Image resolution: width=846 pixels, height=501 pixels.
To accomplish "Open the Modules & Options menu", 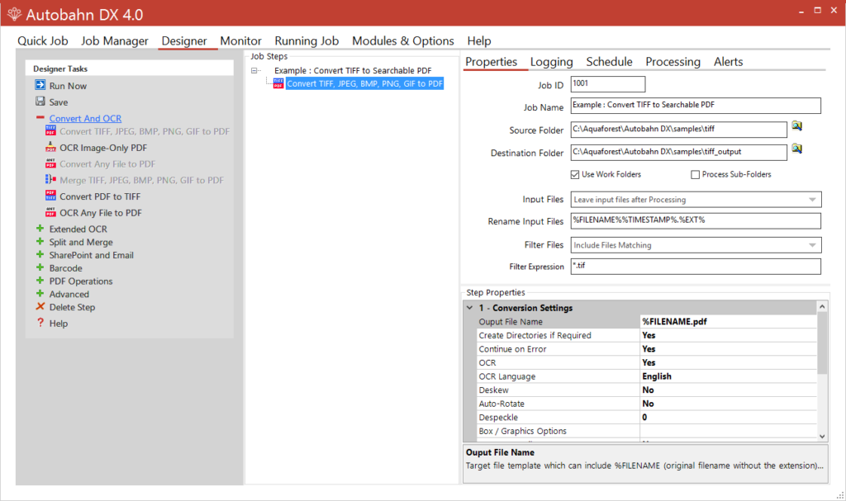I will [402, 40].
